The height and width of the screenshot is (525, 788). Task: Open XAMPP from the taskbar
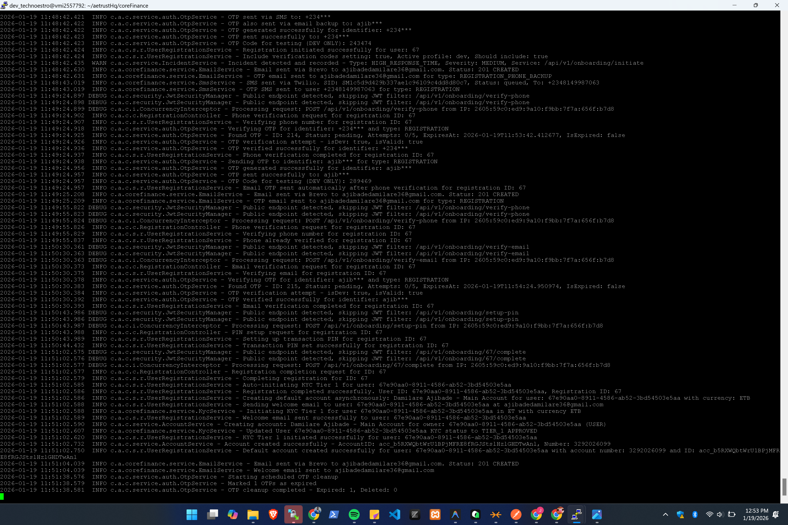pos(435,514)
